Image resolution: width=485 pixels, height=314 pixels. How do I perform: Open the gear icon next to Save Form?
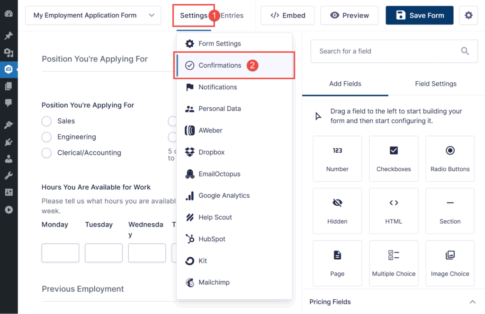pos(468,15)
